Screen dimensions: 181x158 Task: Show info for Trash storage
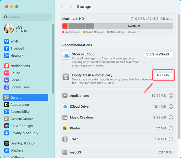pos(171,139)
